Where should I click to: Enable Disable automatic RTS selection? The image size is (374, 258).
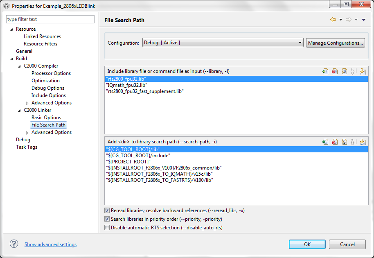107,228
